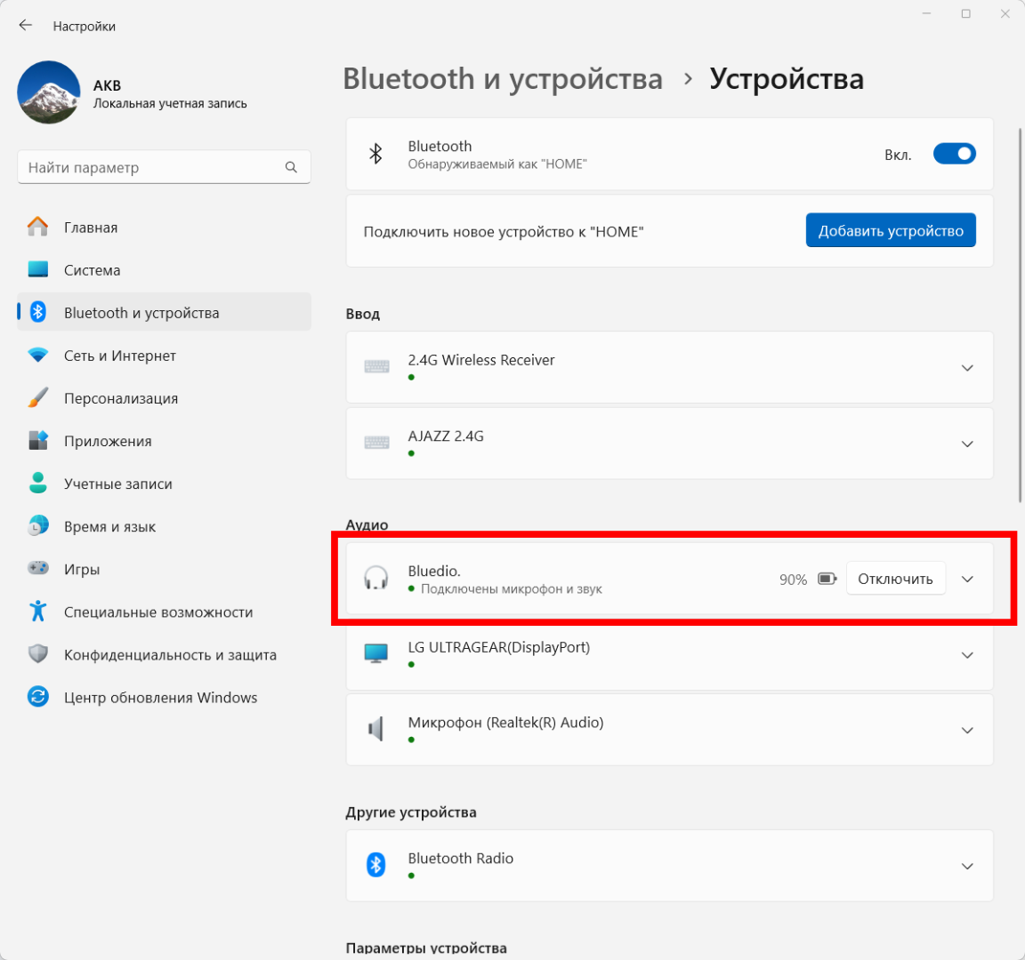Click the Персонализация paintbrush icon
The height and width of the screenshot is (960, 1025).
(38, 397)
